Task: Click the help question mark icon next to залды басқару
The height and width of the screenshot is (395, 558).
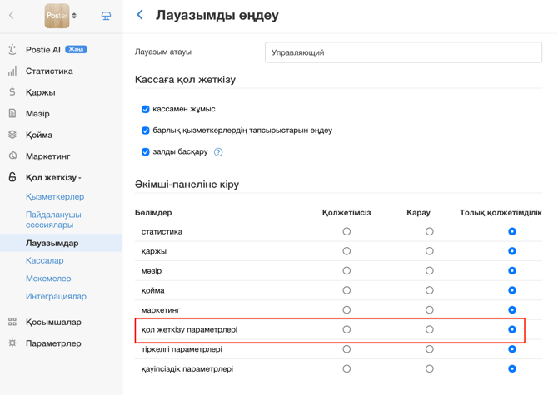Action: coord(218,152)
